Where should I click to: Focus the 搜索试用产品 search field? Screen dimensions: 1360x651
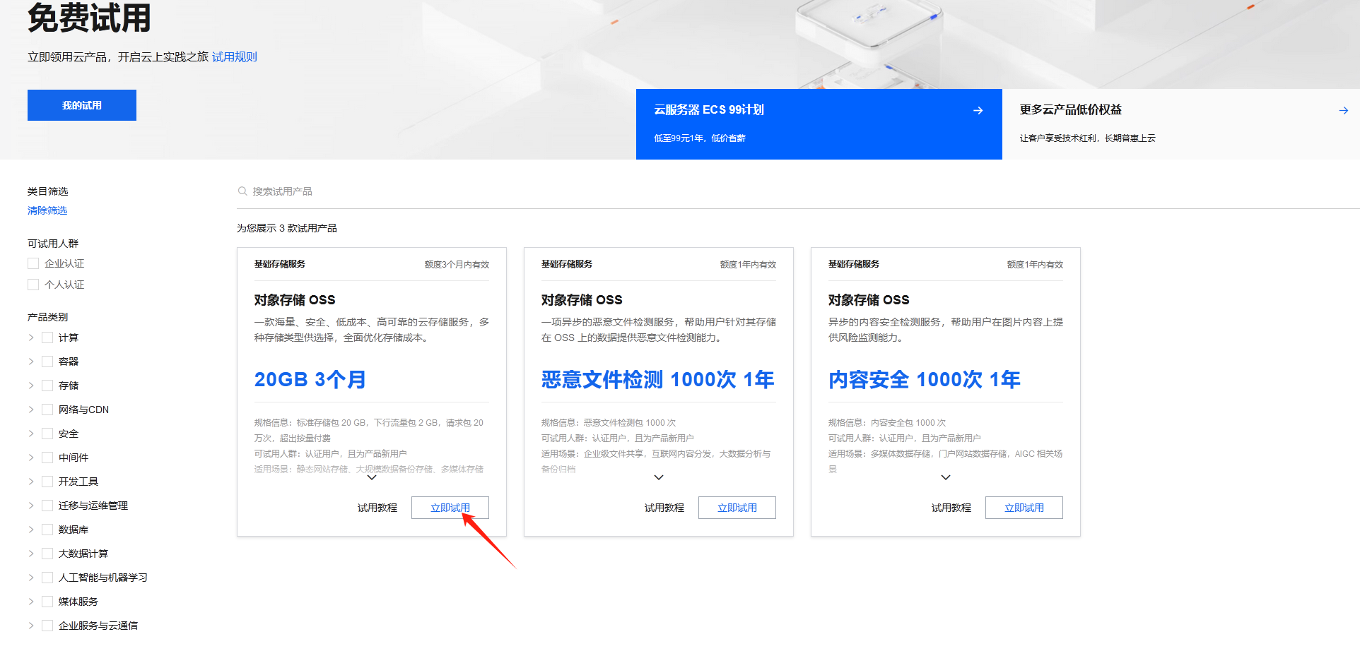pyautogui.click(x=798, y=191)
